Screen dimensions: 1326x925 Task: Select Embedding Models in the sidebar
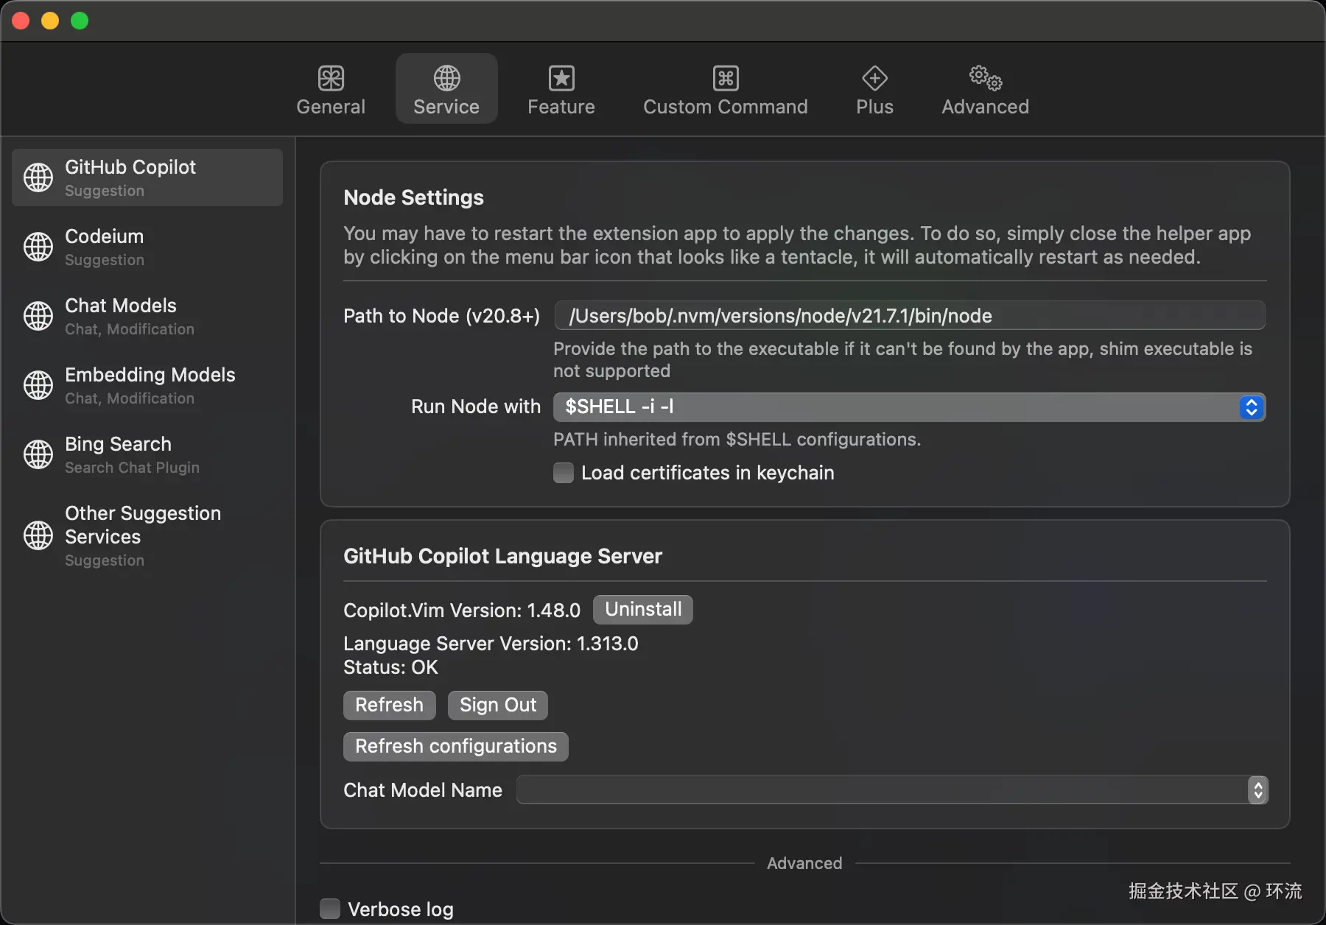(x=147, y=385)
